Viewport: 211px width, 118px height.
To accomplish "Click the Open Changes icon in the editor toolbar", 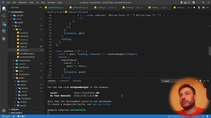I will [199, 8].
